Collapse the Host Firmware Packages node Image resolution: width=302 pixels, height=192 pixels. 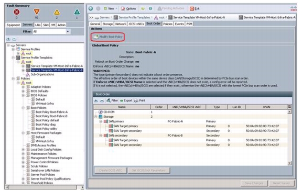[x=23, y=133]
